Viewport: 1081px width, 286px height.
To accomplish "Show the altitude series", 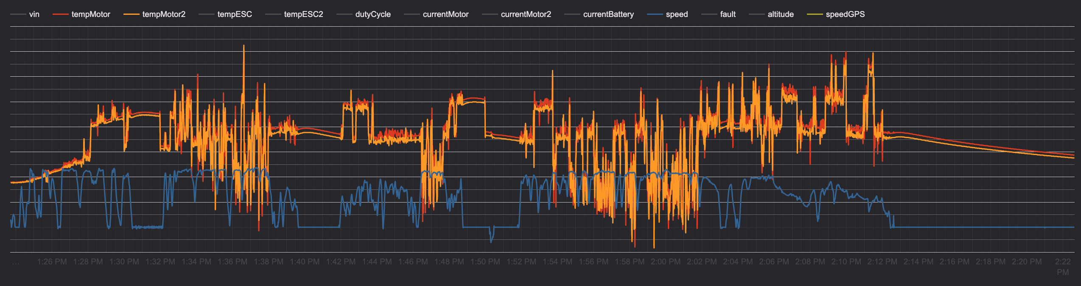I will point(780,14).
